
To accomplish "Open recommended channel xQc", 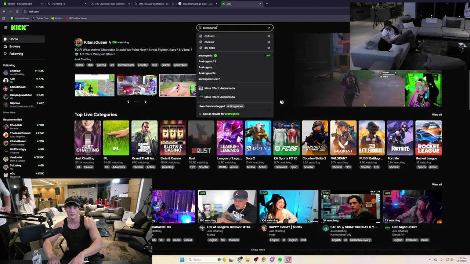I will click(23, 175).
